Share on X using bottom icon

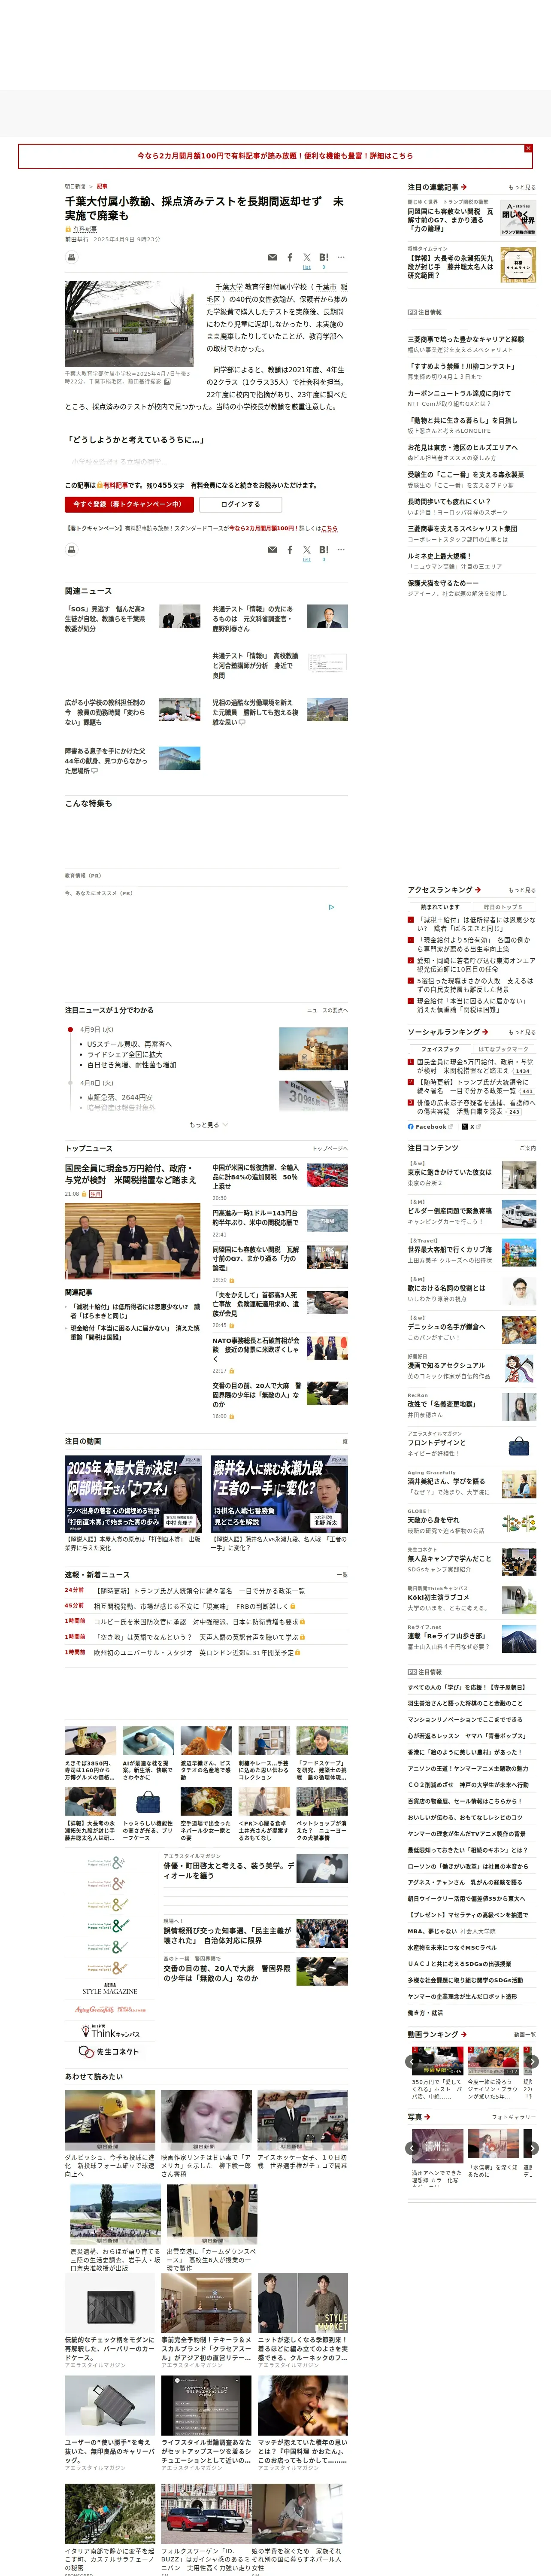pyautogui.click(x=307, y=550)
